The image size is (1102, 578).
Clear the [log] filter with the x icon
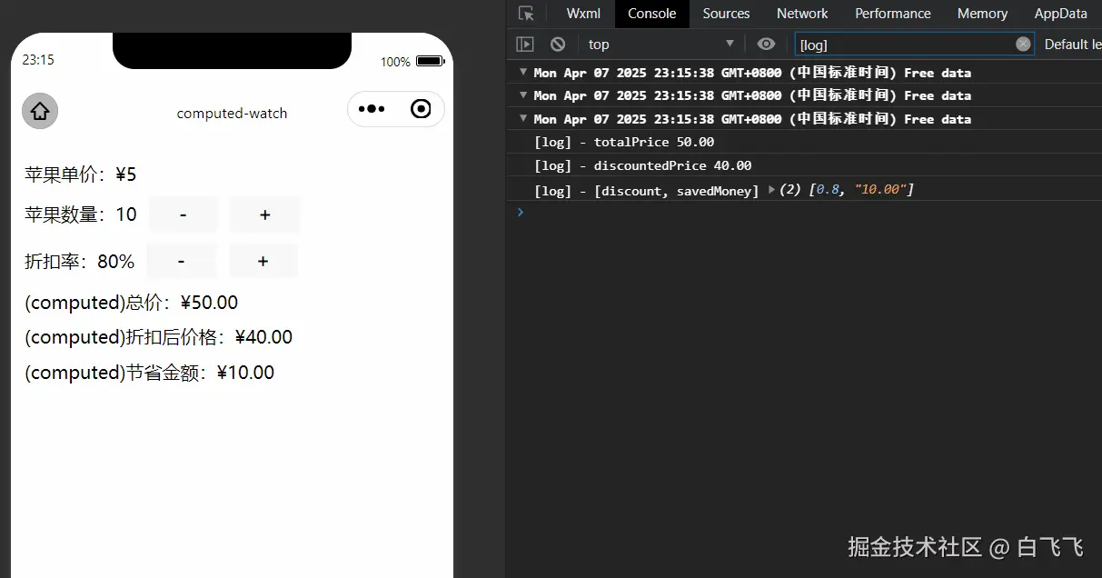click(1023, 44)
